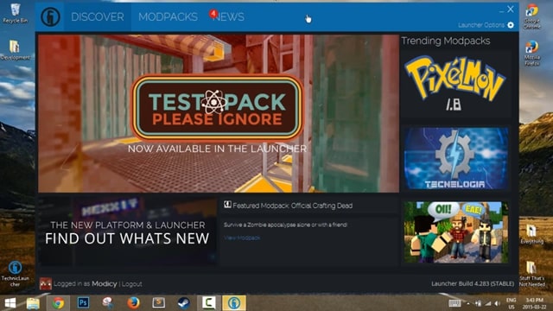This screenshot has width=553, height=311.
Task: Open the touch keyboard tray icon
Action: 454,303
